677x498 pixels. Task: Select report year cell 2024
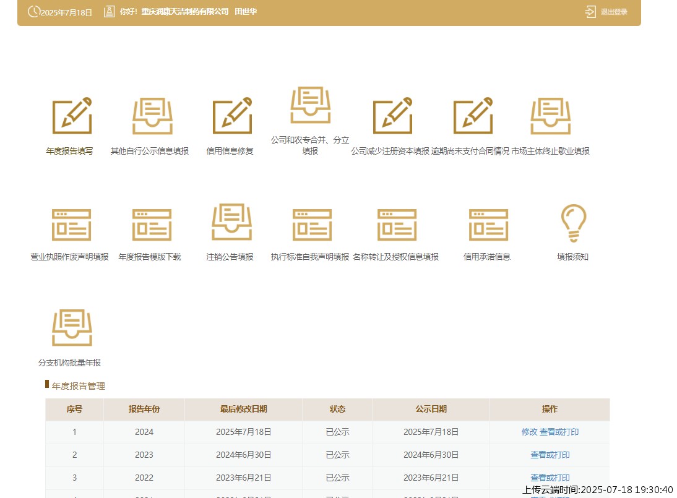pyautogui.click(x=144, y=432)
